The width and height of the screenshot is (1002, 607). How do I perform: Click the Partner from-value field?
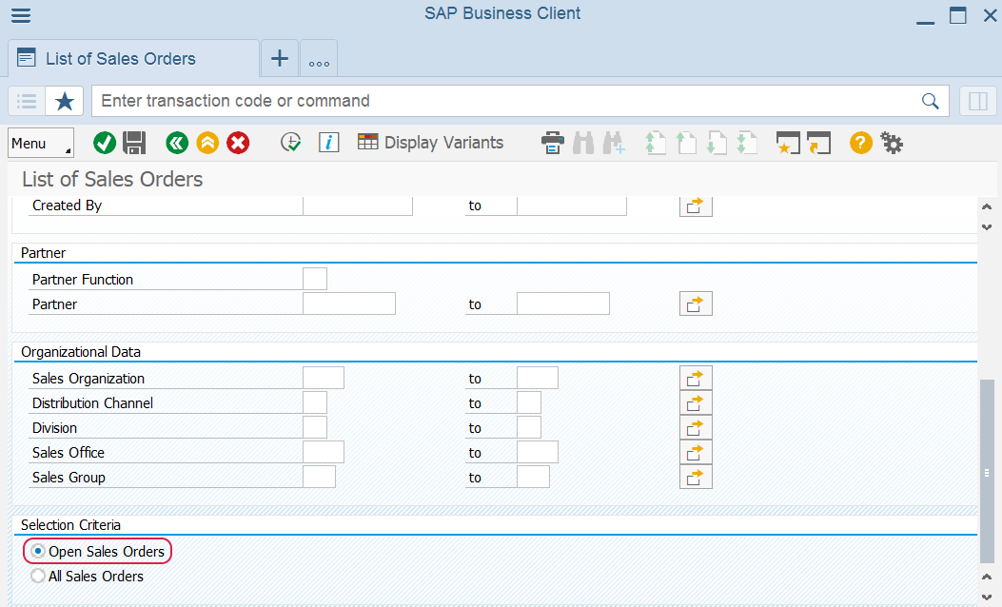[x=349, y=303]
